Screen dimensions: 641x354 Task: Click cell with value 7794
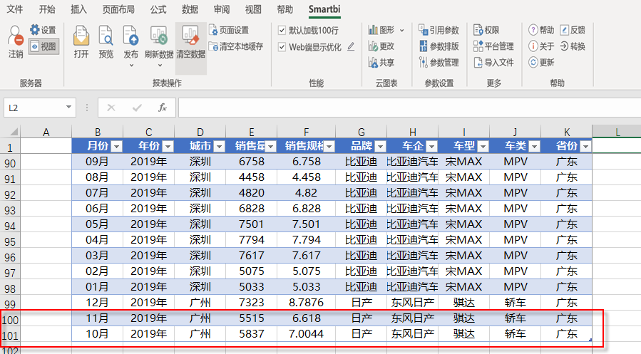point(252,239)
